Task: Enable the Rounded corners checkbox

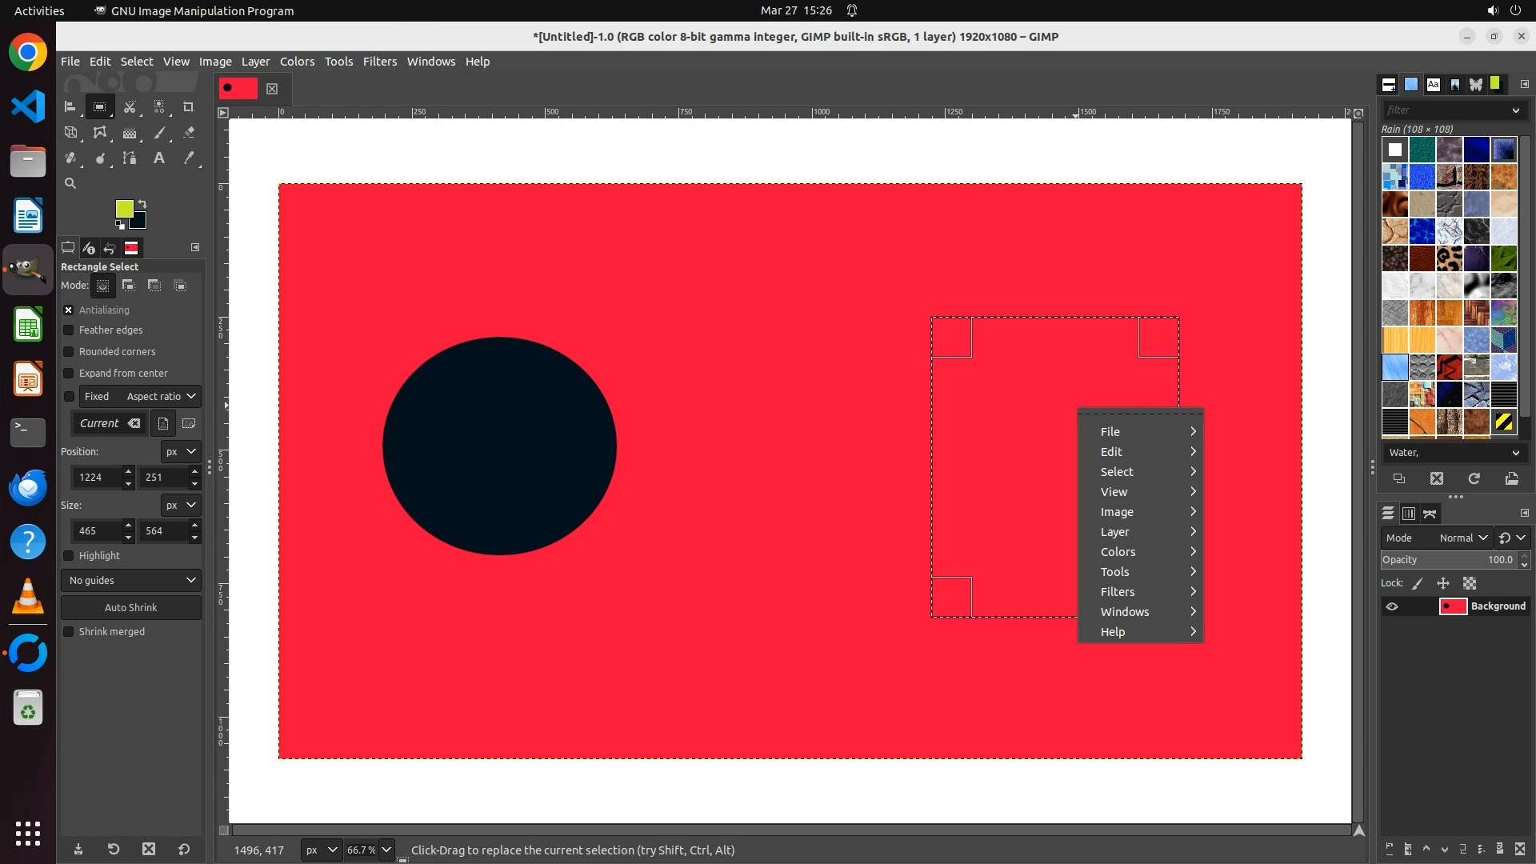Action: pyautogui.click(x=69, y=352)
